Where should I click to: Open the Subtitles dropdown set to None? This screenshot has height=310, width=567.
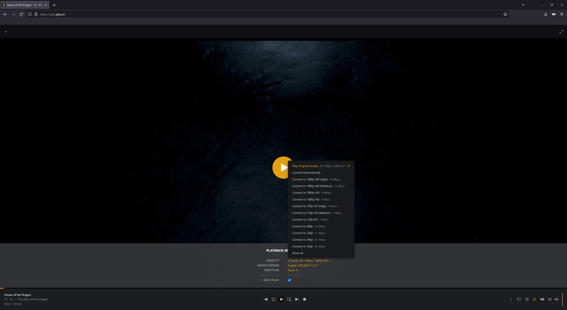pyautogui.click(x=292, y=270)
